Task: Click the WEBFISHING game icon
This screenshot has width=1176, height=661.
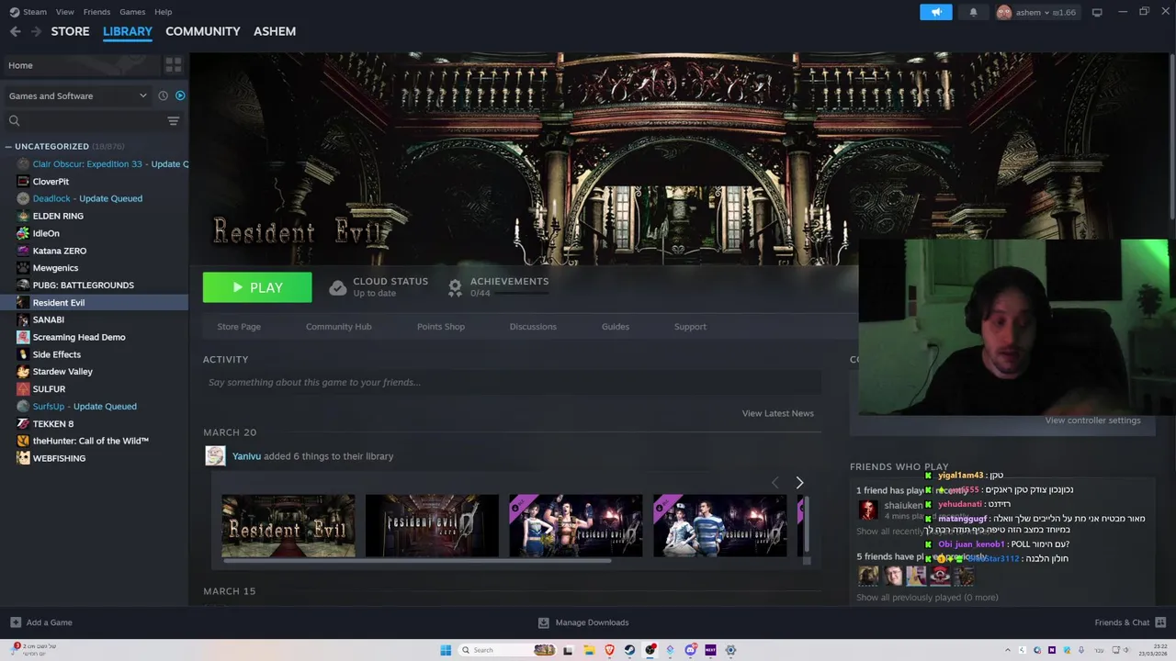Action: (x=24, y=458)
